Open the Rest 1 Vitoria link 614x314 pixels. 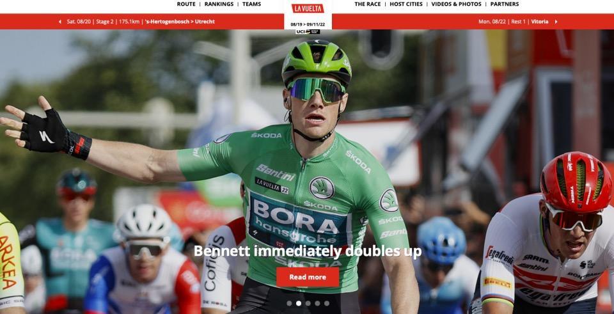514,22
